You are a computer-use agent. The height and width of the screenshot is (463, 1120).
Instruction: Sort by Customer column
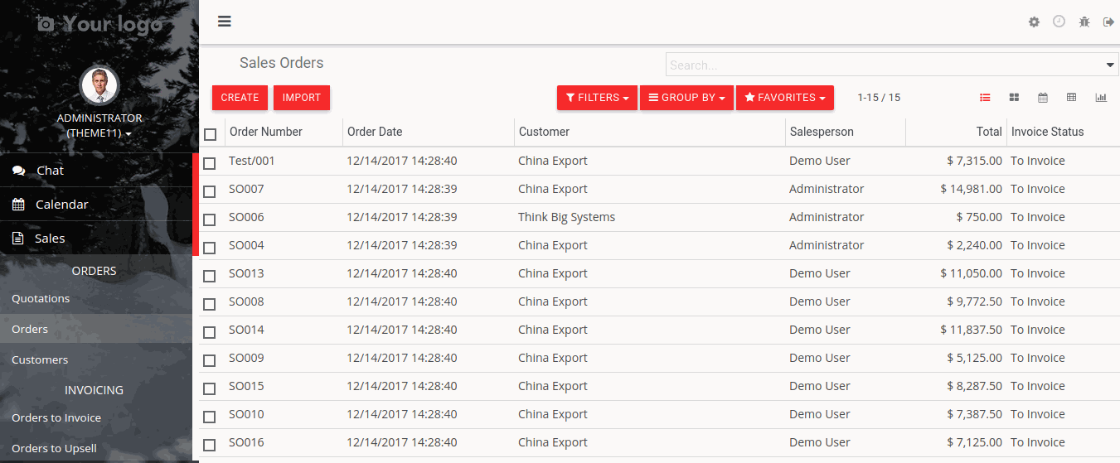coord(649,132)
